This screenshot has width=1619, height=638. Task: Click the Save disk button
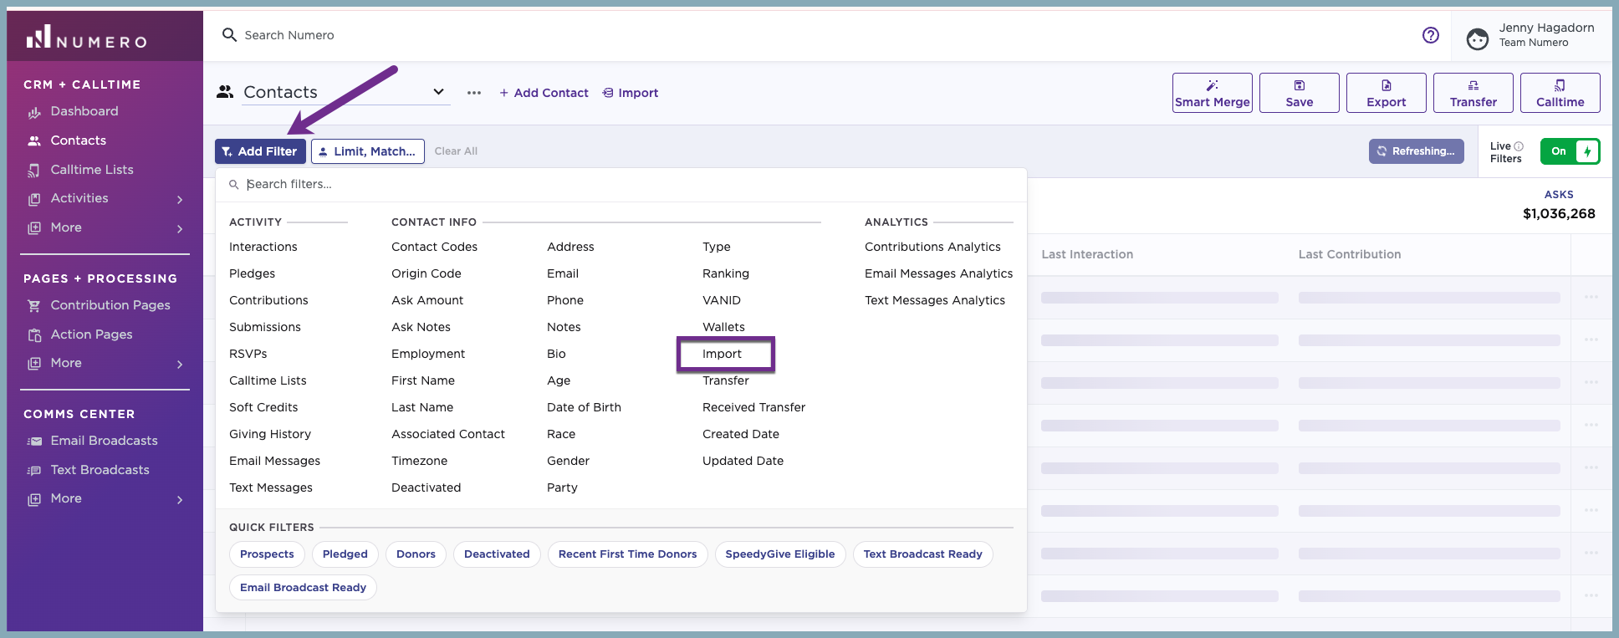coord(1299,93)
